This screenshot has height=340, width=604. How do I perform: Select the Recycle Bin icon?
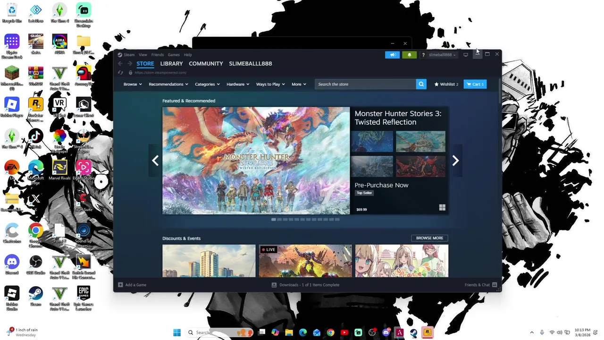(x=12, y=13)
